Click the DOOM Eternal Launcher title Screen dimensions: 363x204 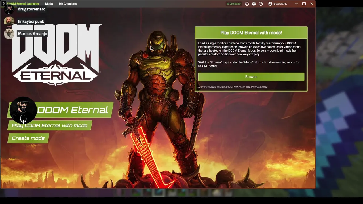point(23,4)
